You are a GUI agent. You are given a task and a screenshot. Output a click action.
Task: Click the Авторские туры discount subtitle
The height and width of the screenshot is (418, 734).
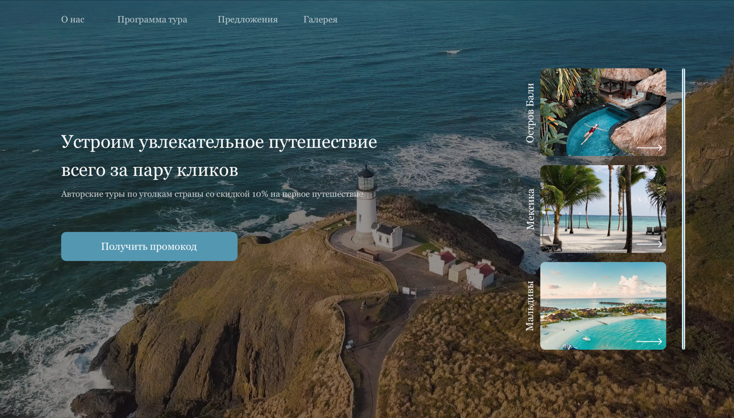tap(212, 194)
